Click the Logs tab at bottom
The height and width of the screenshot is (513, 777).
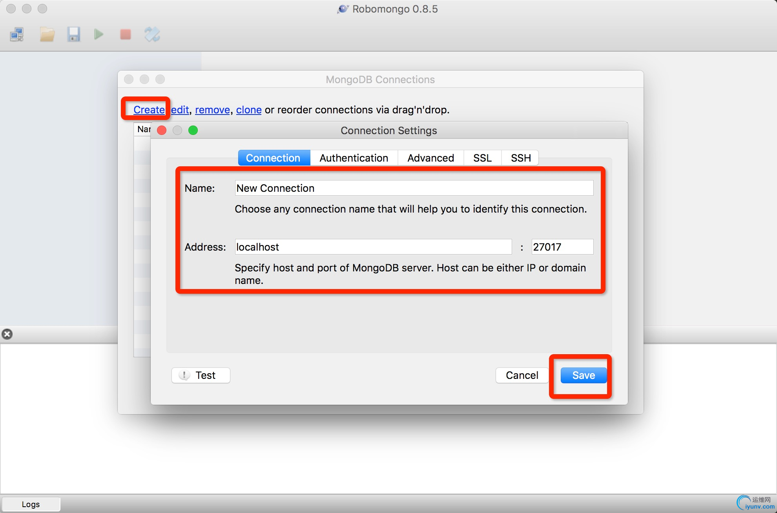point(31,504)
